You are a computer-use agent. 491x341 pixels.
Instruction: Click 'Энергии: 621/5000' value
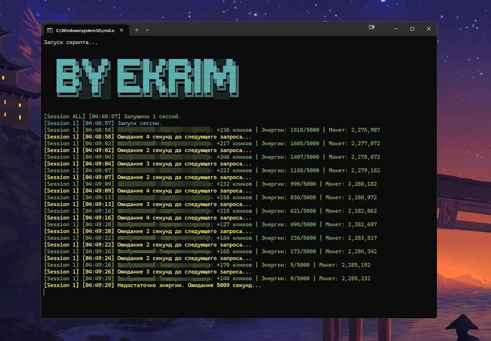click(x=289, y=211)
